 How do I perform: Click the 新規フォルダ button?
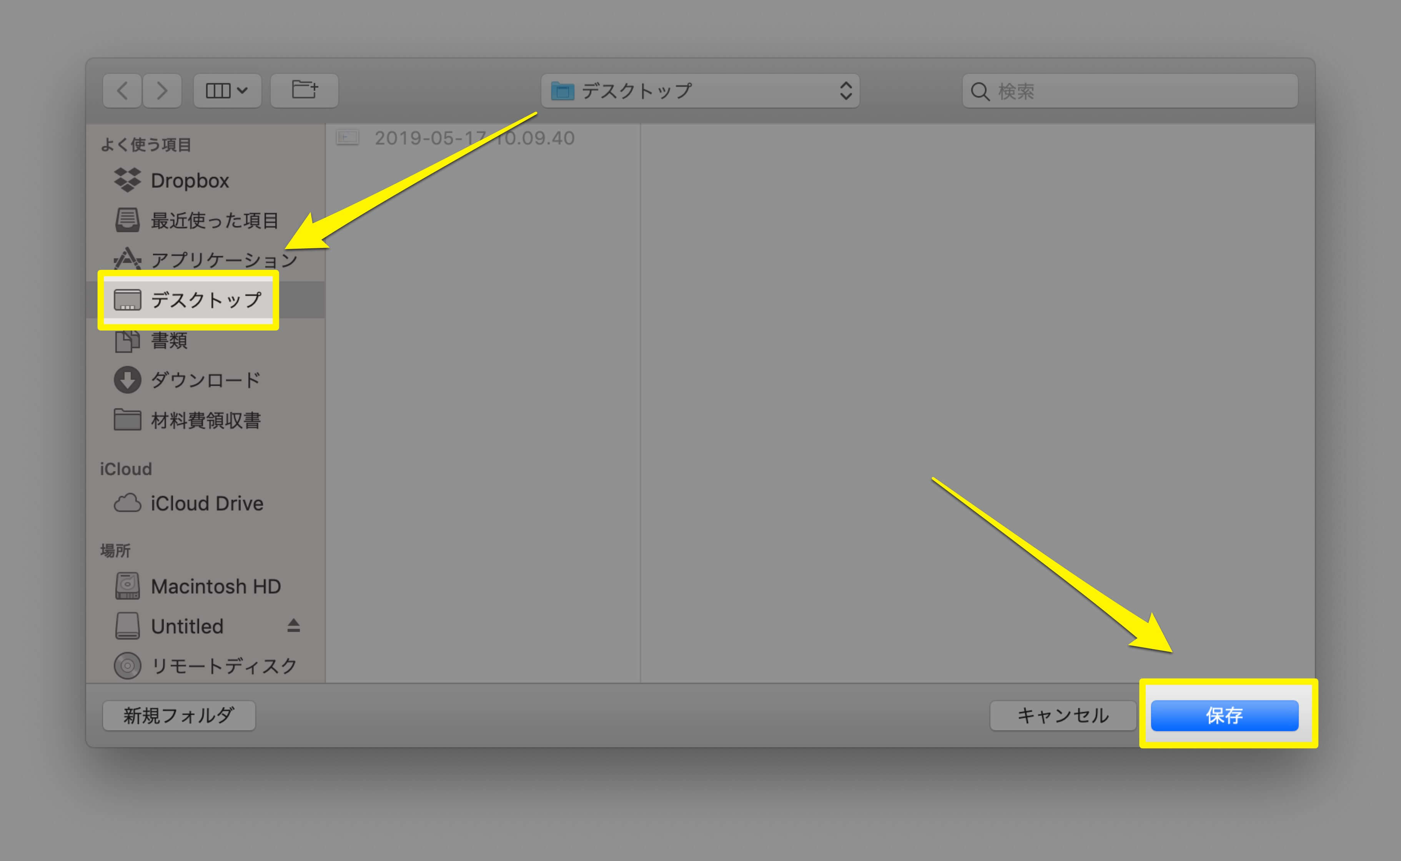pos(179,716)
